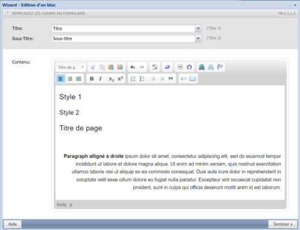300x230 pixels.
Task: Click the Aide button
Action: click(13, 224)
